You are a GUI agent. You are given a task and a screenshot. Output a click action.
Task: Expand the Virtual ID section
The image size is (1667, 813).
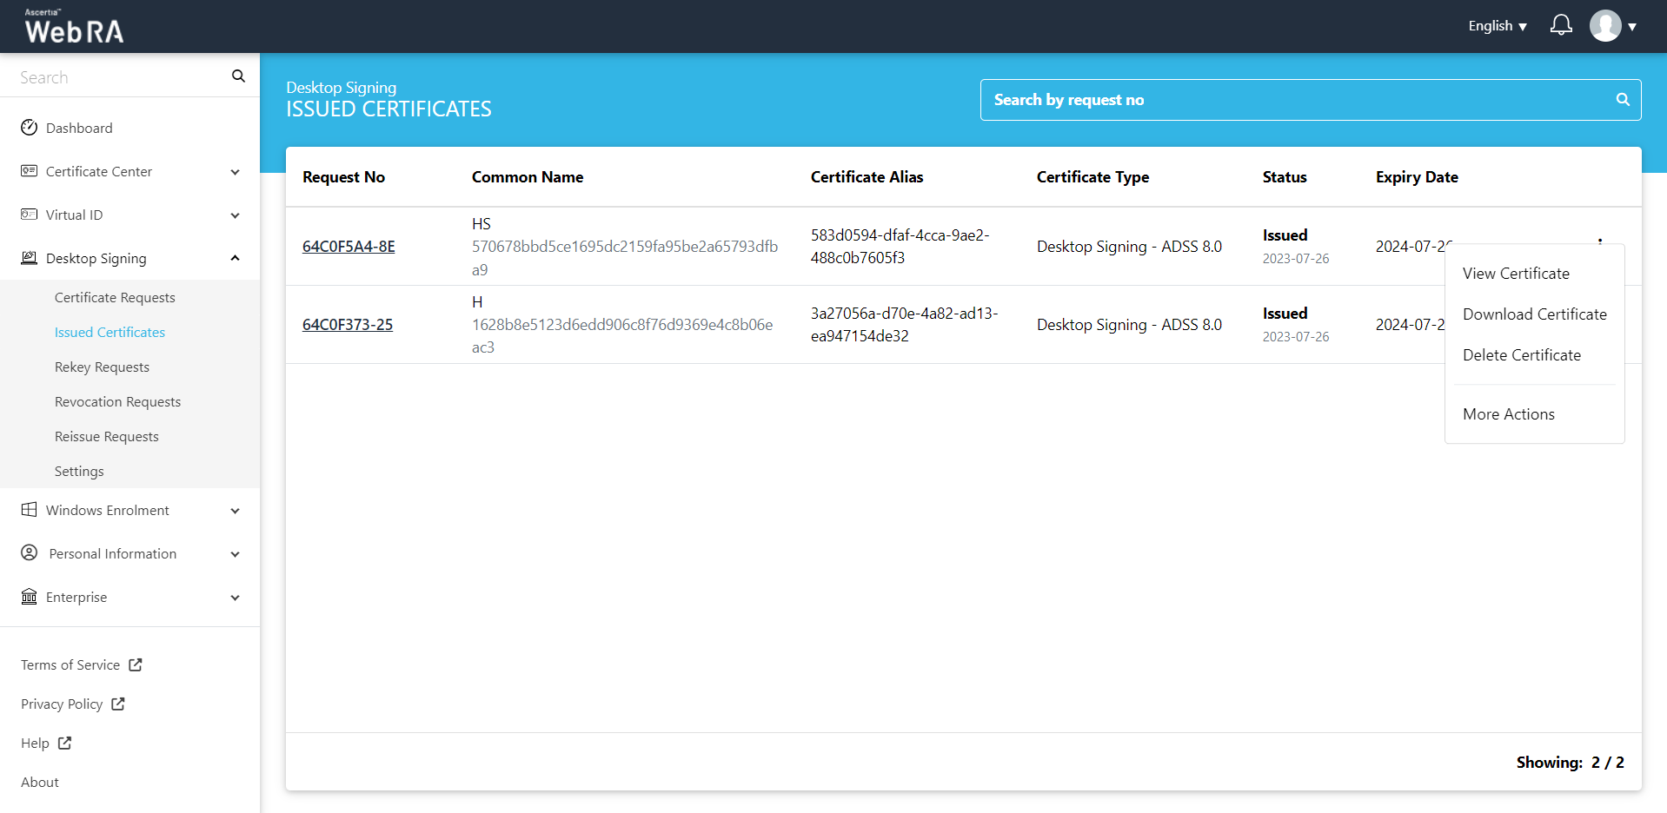[235, 215]
